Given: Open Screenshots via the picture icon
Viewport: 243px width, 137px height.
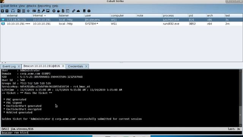Looking at the screenshot, I should coord(48,11).
